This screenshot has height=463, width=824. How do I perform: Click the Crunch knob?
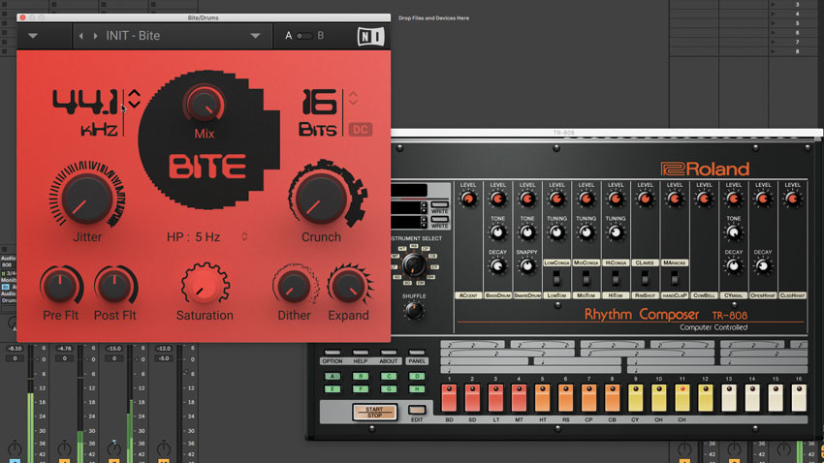click(321, 199)
